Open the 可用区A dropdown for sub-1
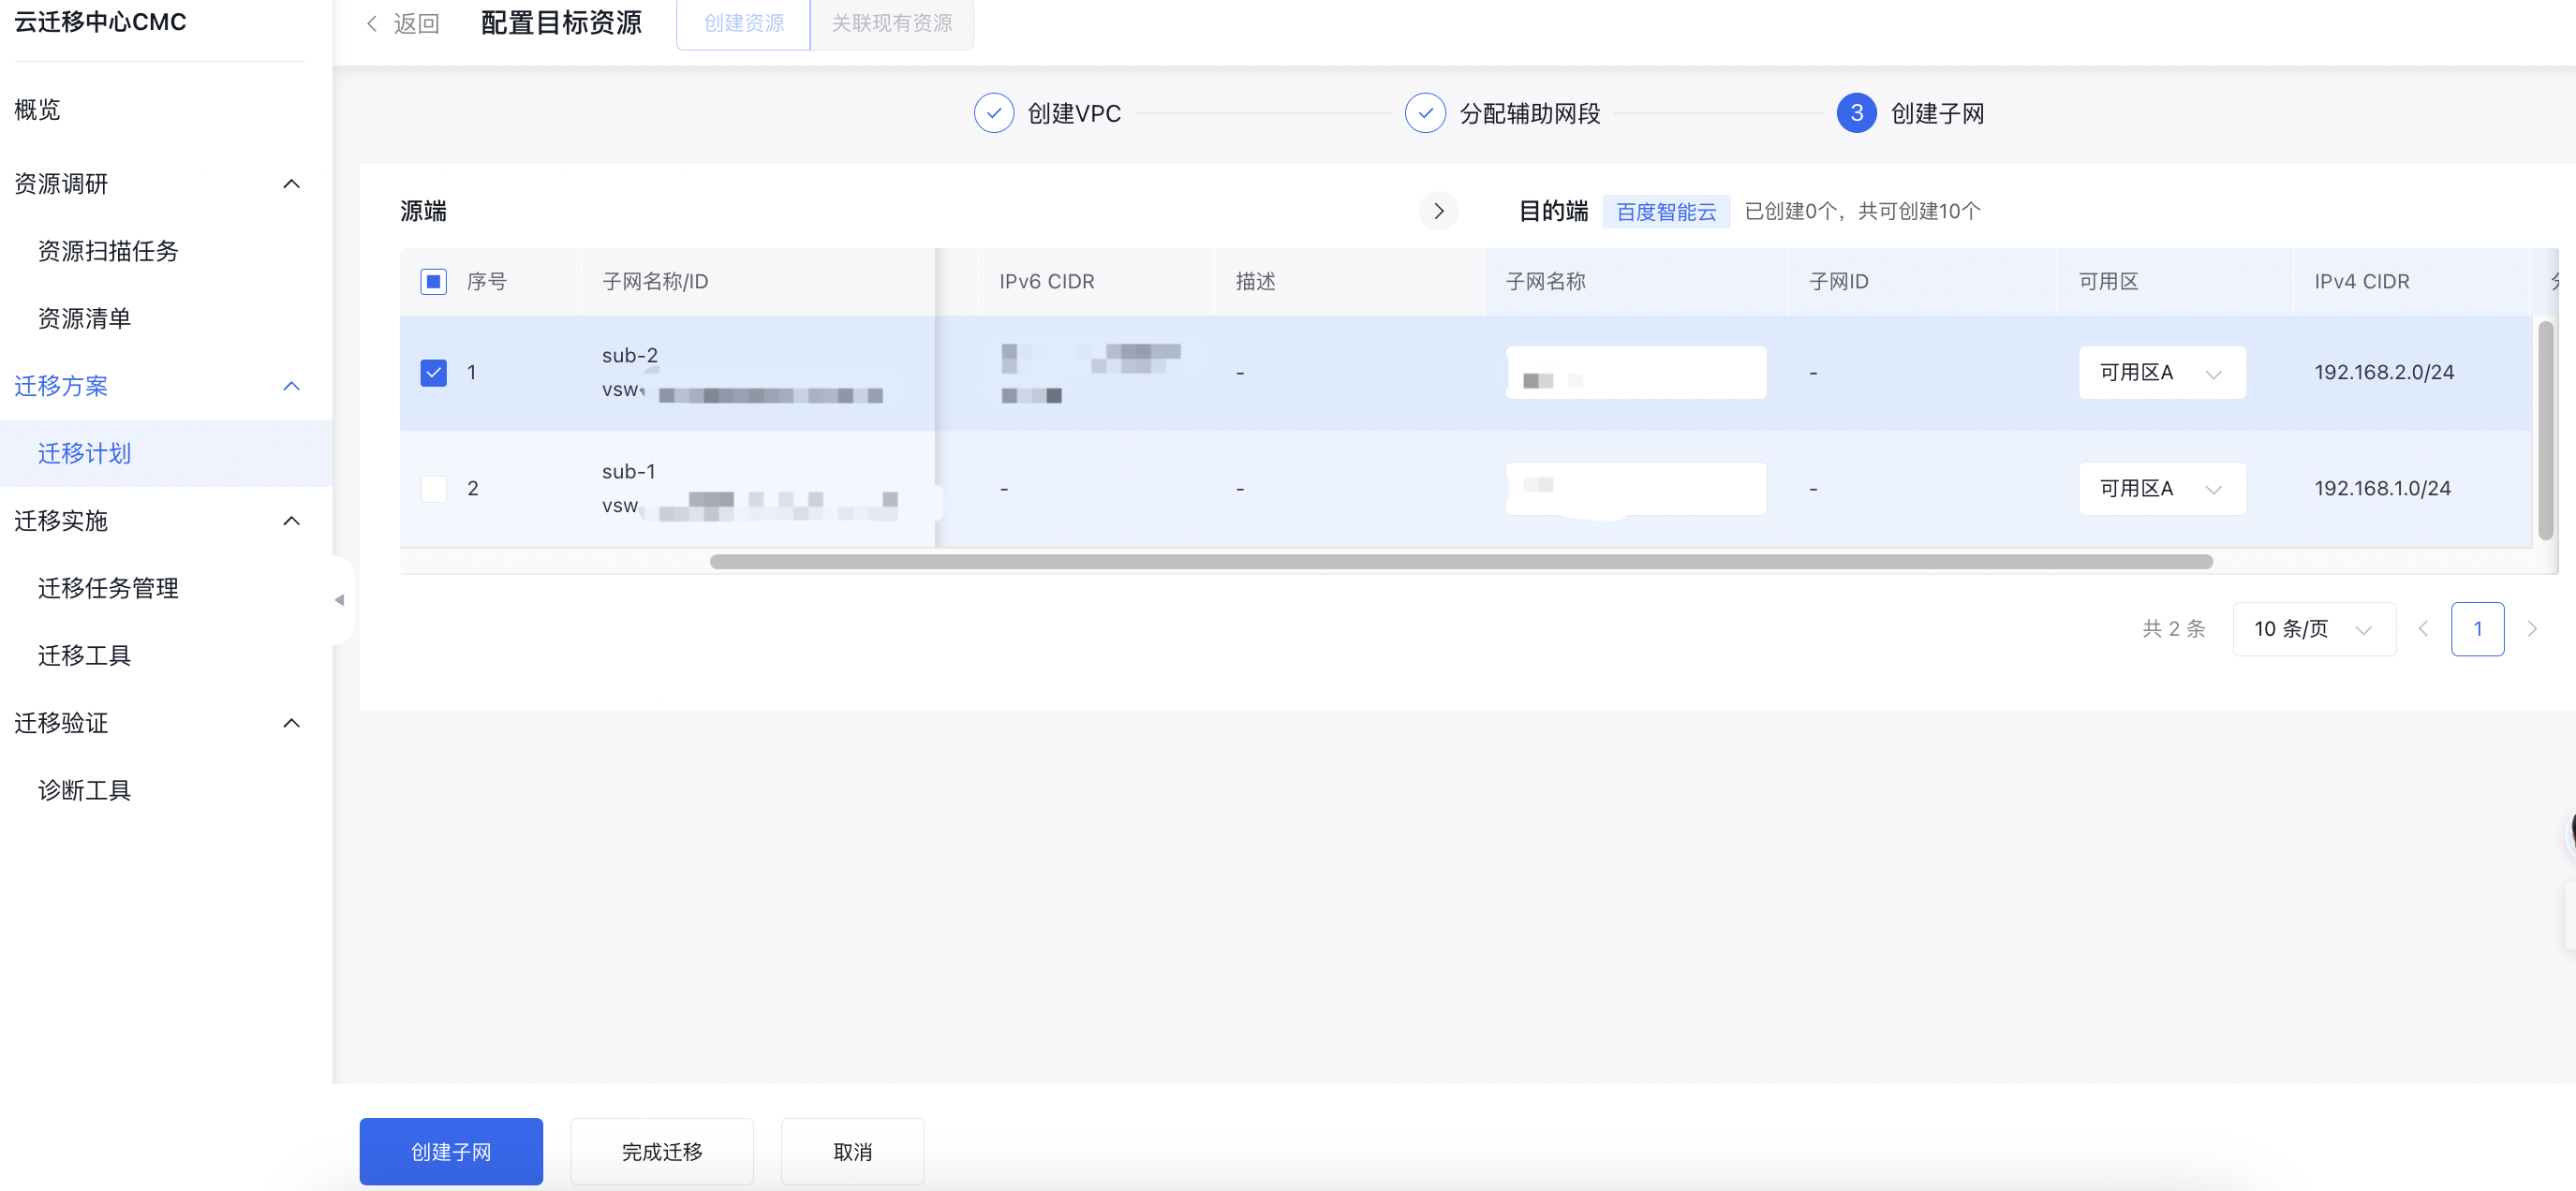This screenshot has height=1191, width=2576. pos(2162,489)
